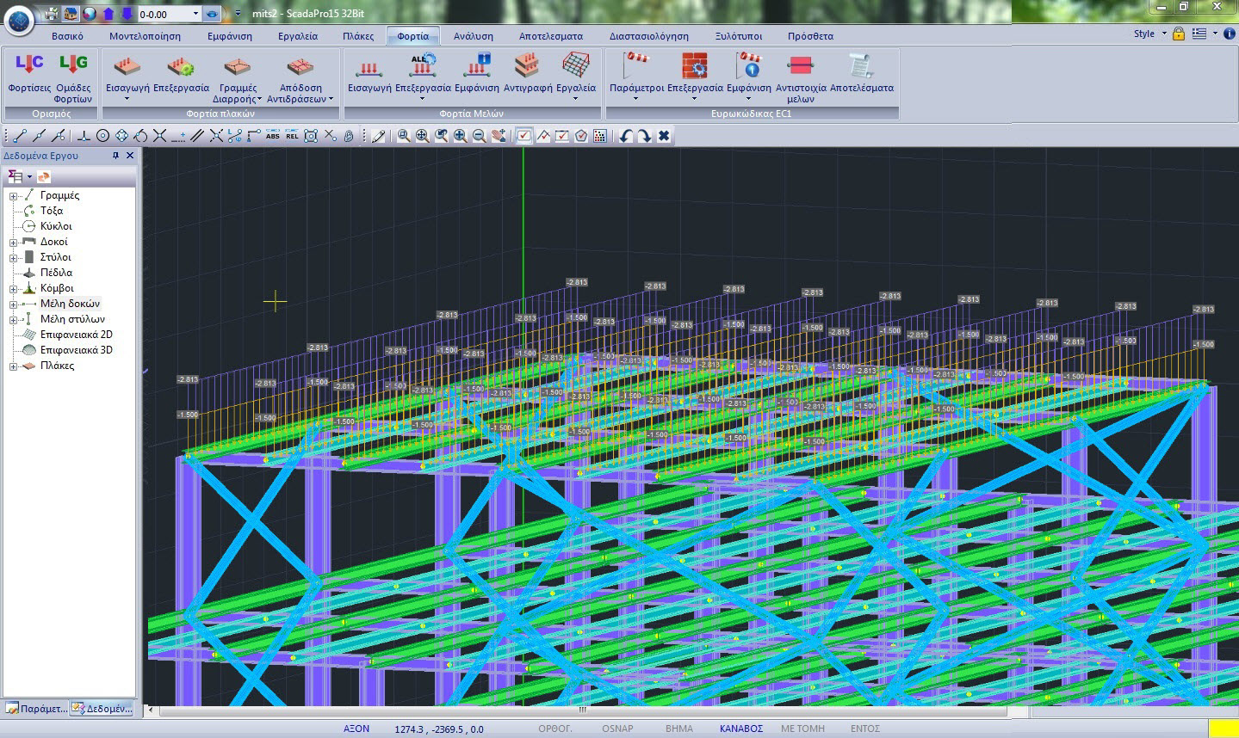Screen dimensions: 1239x738
Task: Click the horizontal scrollbar below viewport
Action: (x=582, y=710)
